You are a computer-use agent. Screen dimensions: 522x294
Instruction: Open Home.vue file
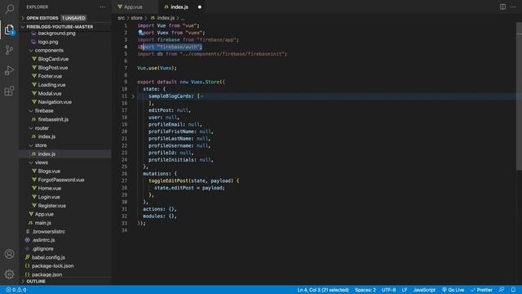[49, 189]
